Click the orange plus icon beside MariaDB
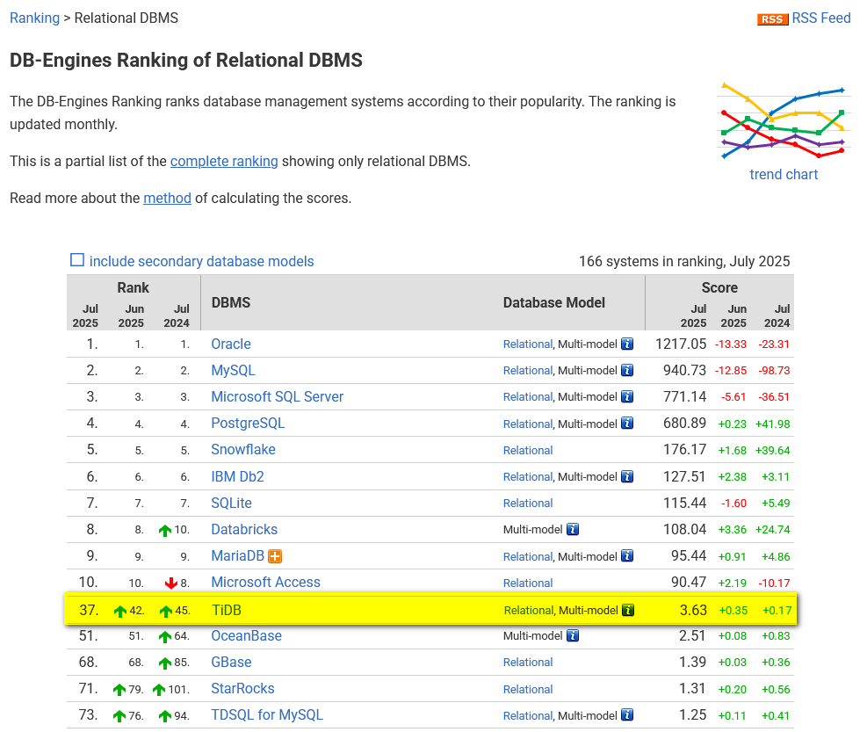The height and width of the screenshot is (732, 867). 275,556
